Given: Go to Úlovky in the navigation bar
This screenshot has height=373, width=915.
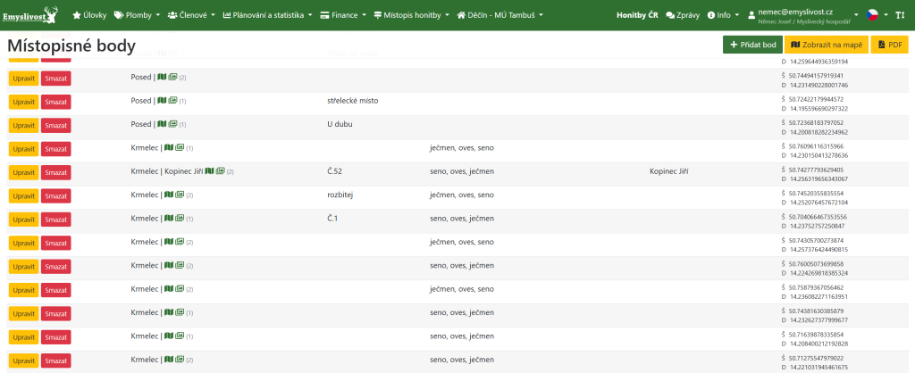Looking at the screenshot, I should tap(89, 15).
